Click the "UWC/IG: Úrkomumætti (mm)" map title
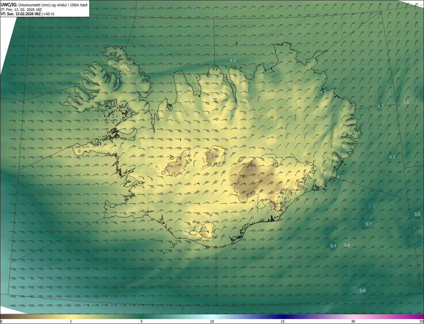424x324 pixels. coord(44,5)
